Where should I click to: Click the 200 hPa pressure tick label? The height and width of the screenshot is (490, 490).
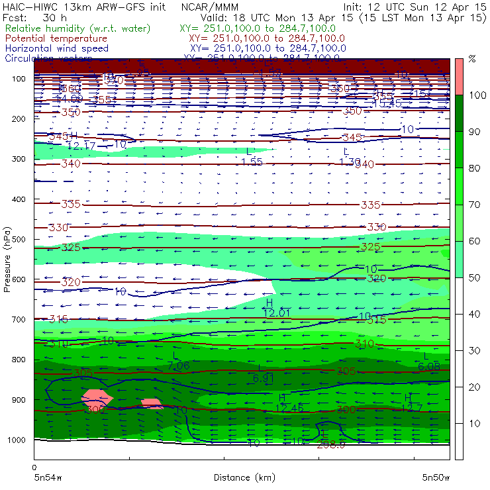tap(19, 119)
